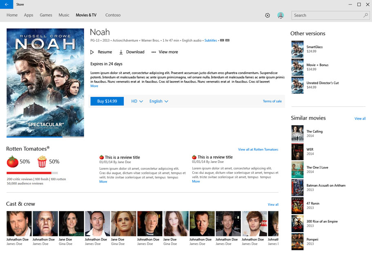Open the 47 Ronin movie thumbnail
This screenshot has height=256, width=372.
(x=298, y=206)
